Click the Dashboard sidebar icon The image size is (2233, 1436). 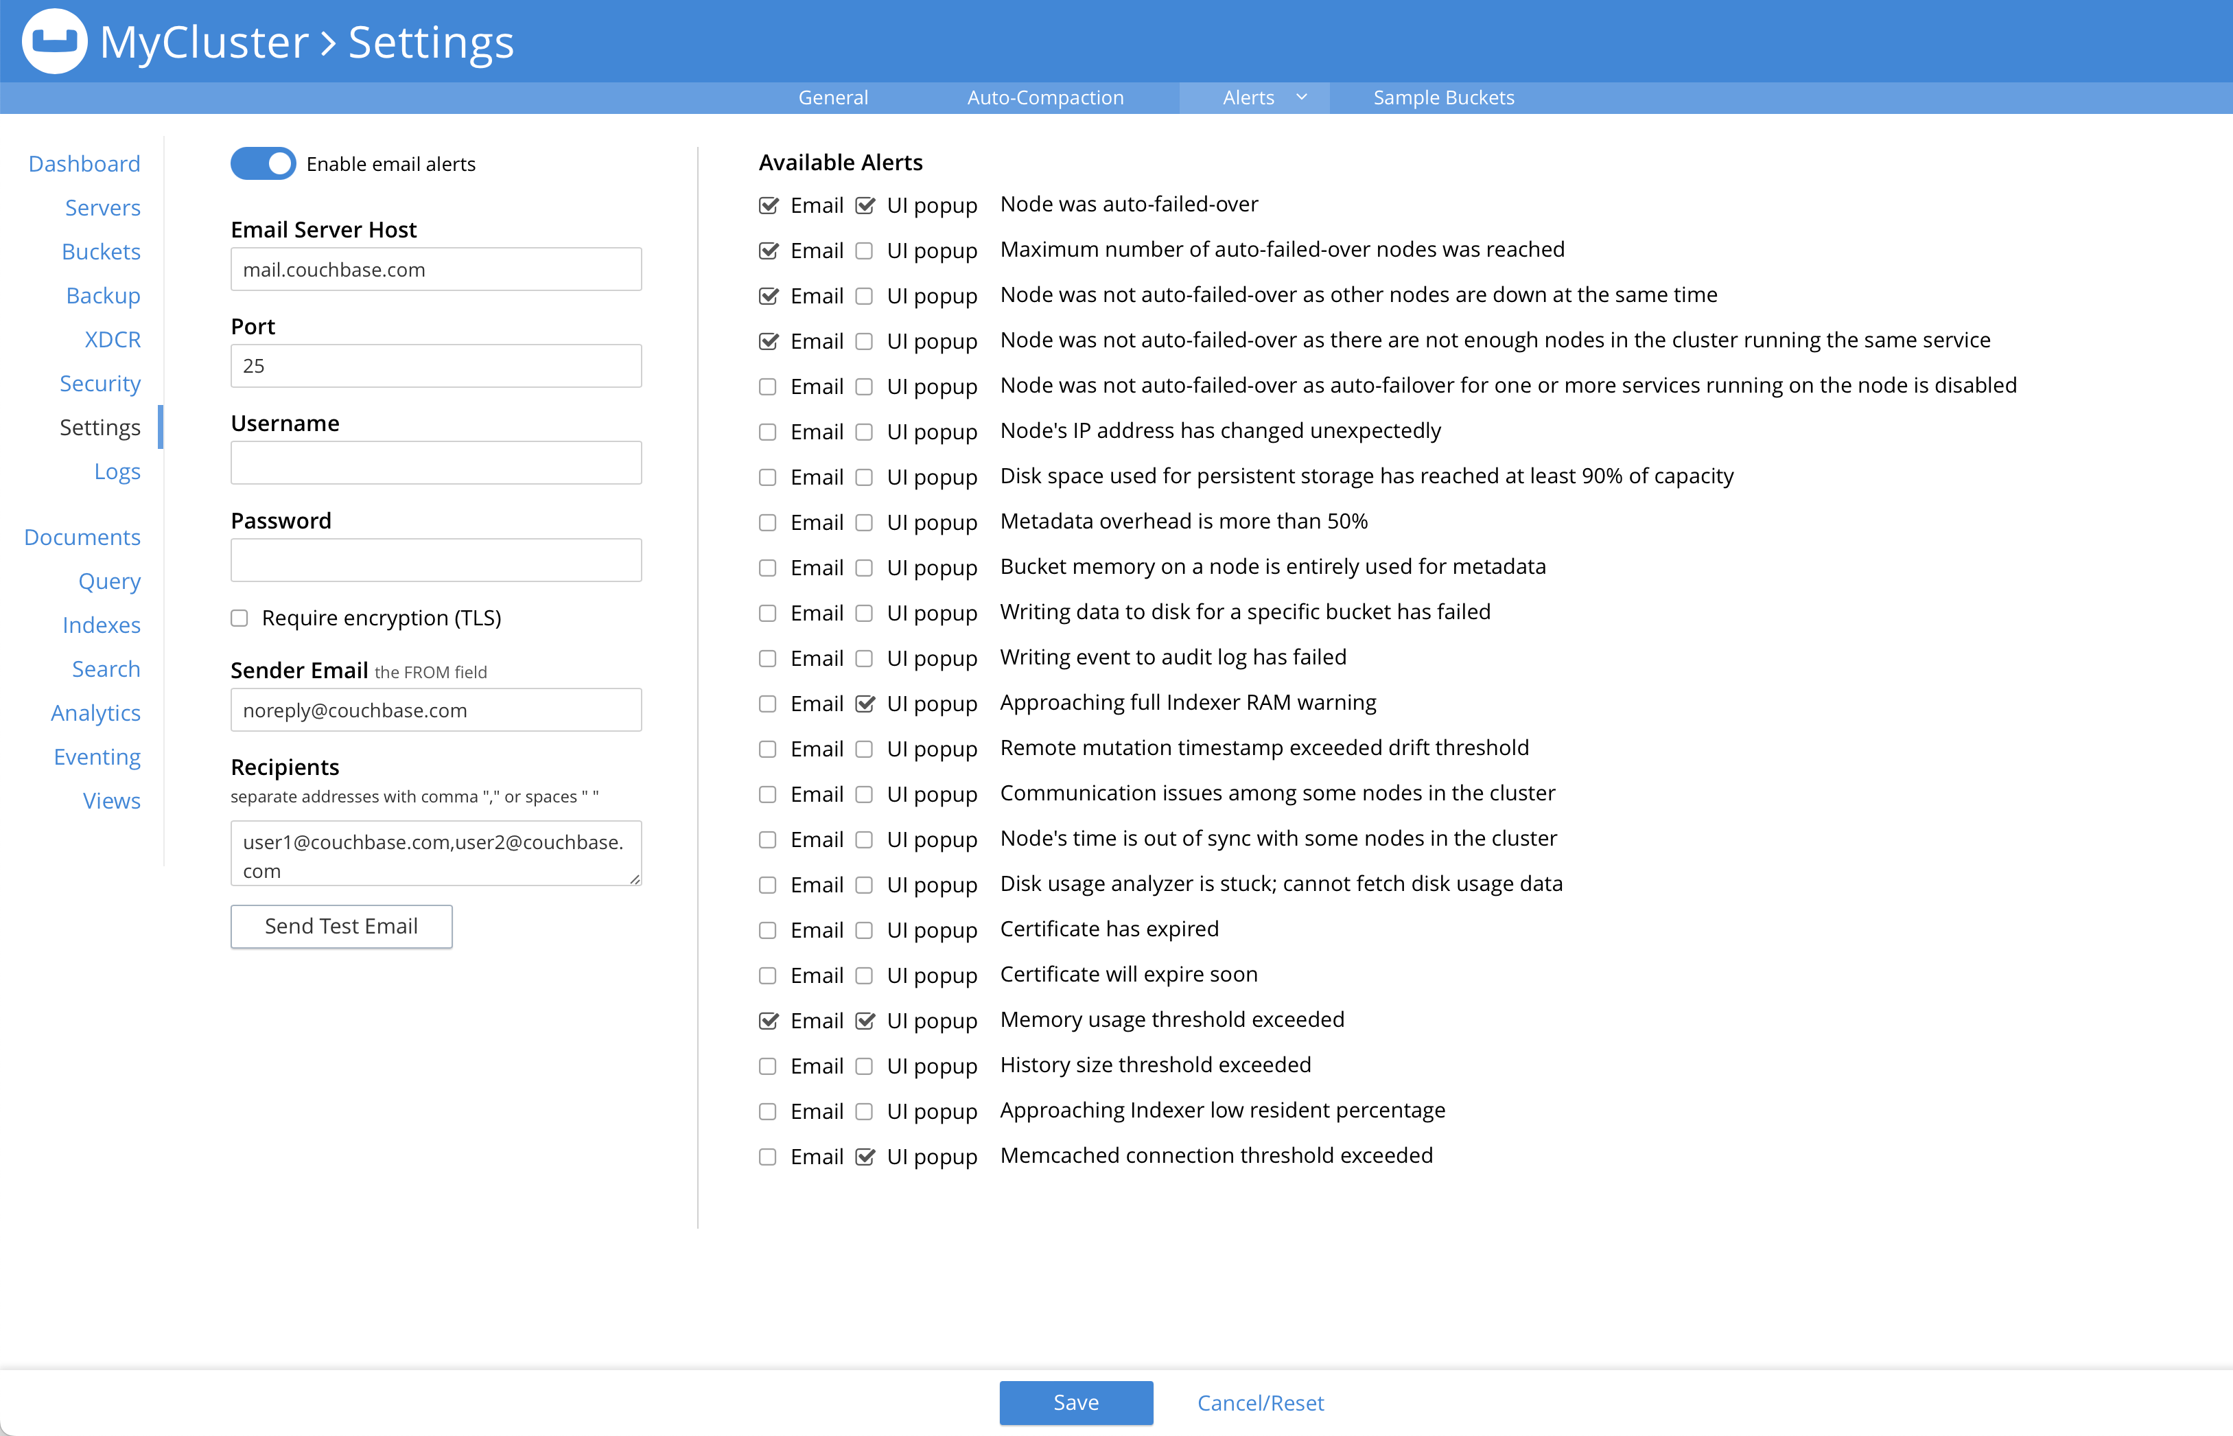click(x=84, y=163)
